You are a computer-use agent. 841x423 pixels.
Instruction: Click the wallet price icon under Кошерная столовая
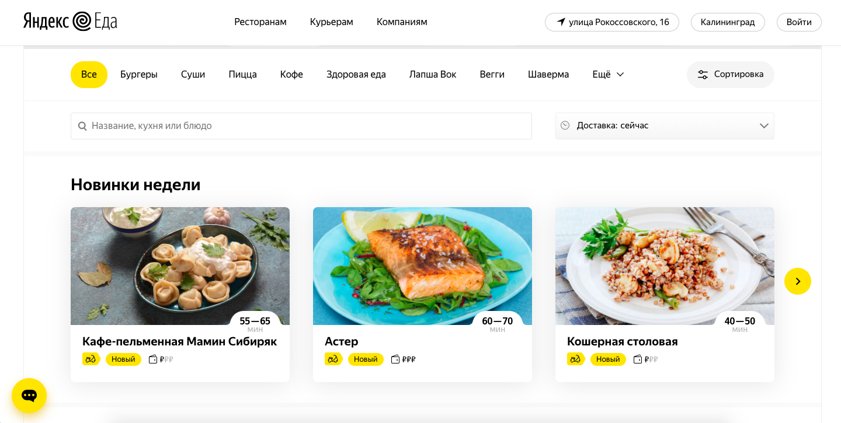point(638,359)
